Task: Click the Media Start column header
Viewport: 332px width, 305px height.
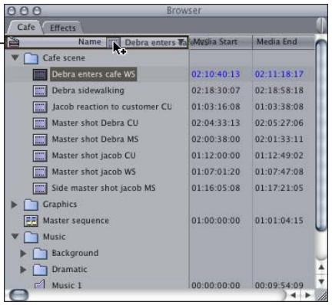Action: 221,41
